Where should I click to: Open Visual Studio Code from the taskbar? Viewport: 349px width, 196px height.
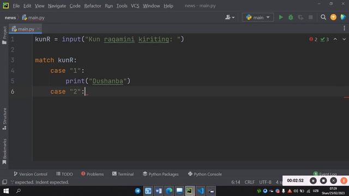[x=200, y=191]
